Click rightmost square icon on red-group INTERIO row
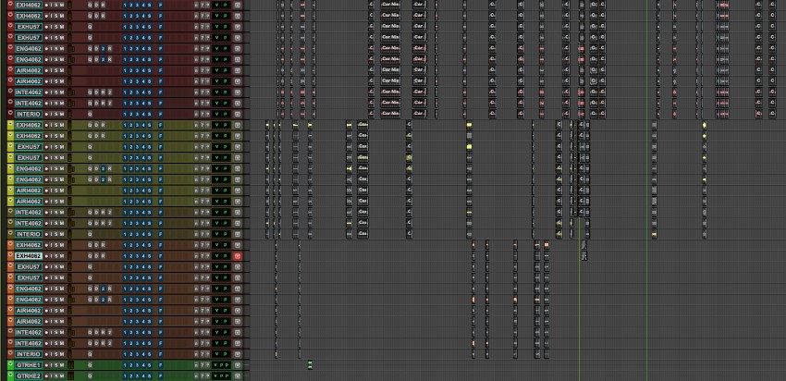 pos(238,114)
